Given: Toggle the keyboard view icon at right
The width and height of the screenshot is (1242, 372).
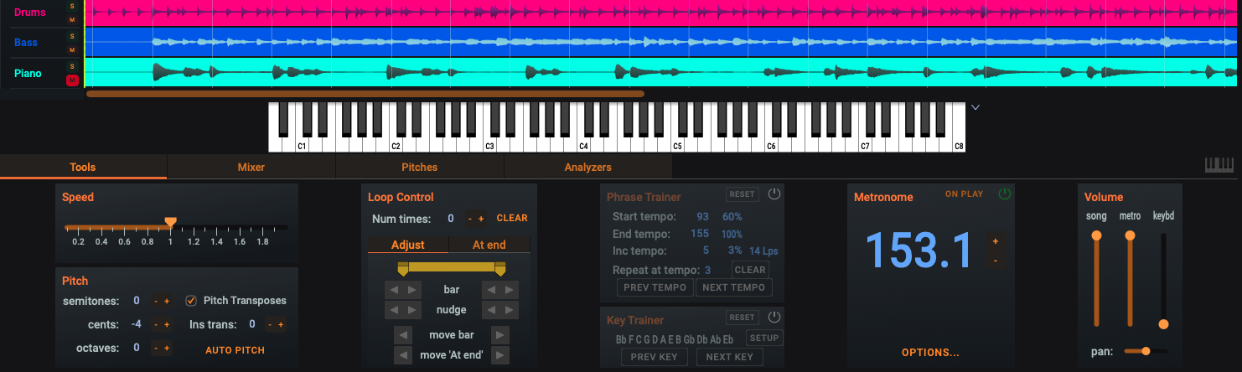Looking at the screenshot, I should [x=1219, y=165].
